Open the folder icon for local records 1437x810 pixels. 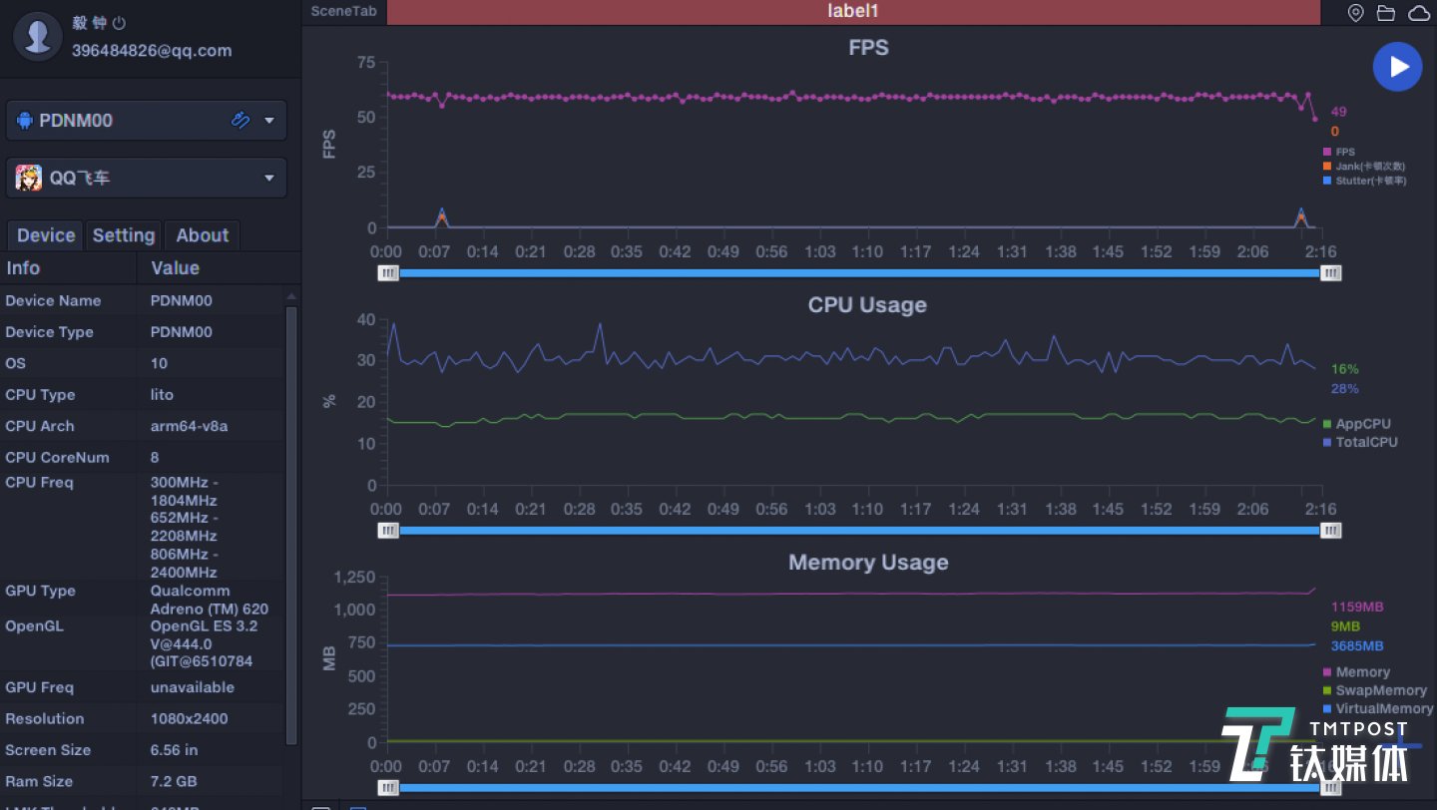pos(1385,13)
